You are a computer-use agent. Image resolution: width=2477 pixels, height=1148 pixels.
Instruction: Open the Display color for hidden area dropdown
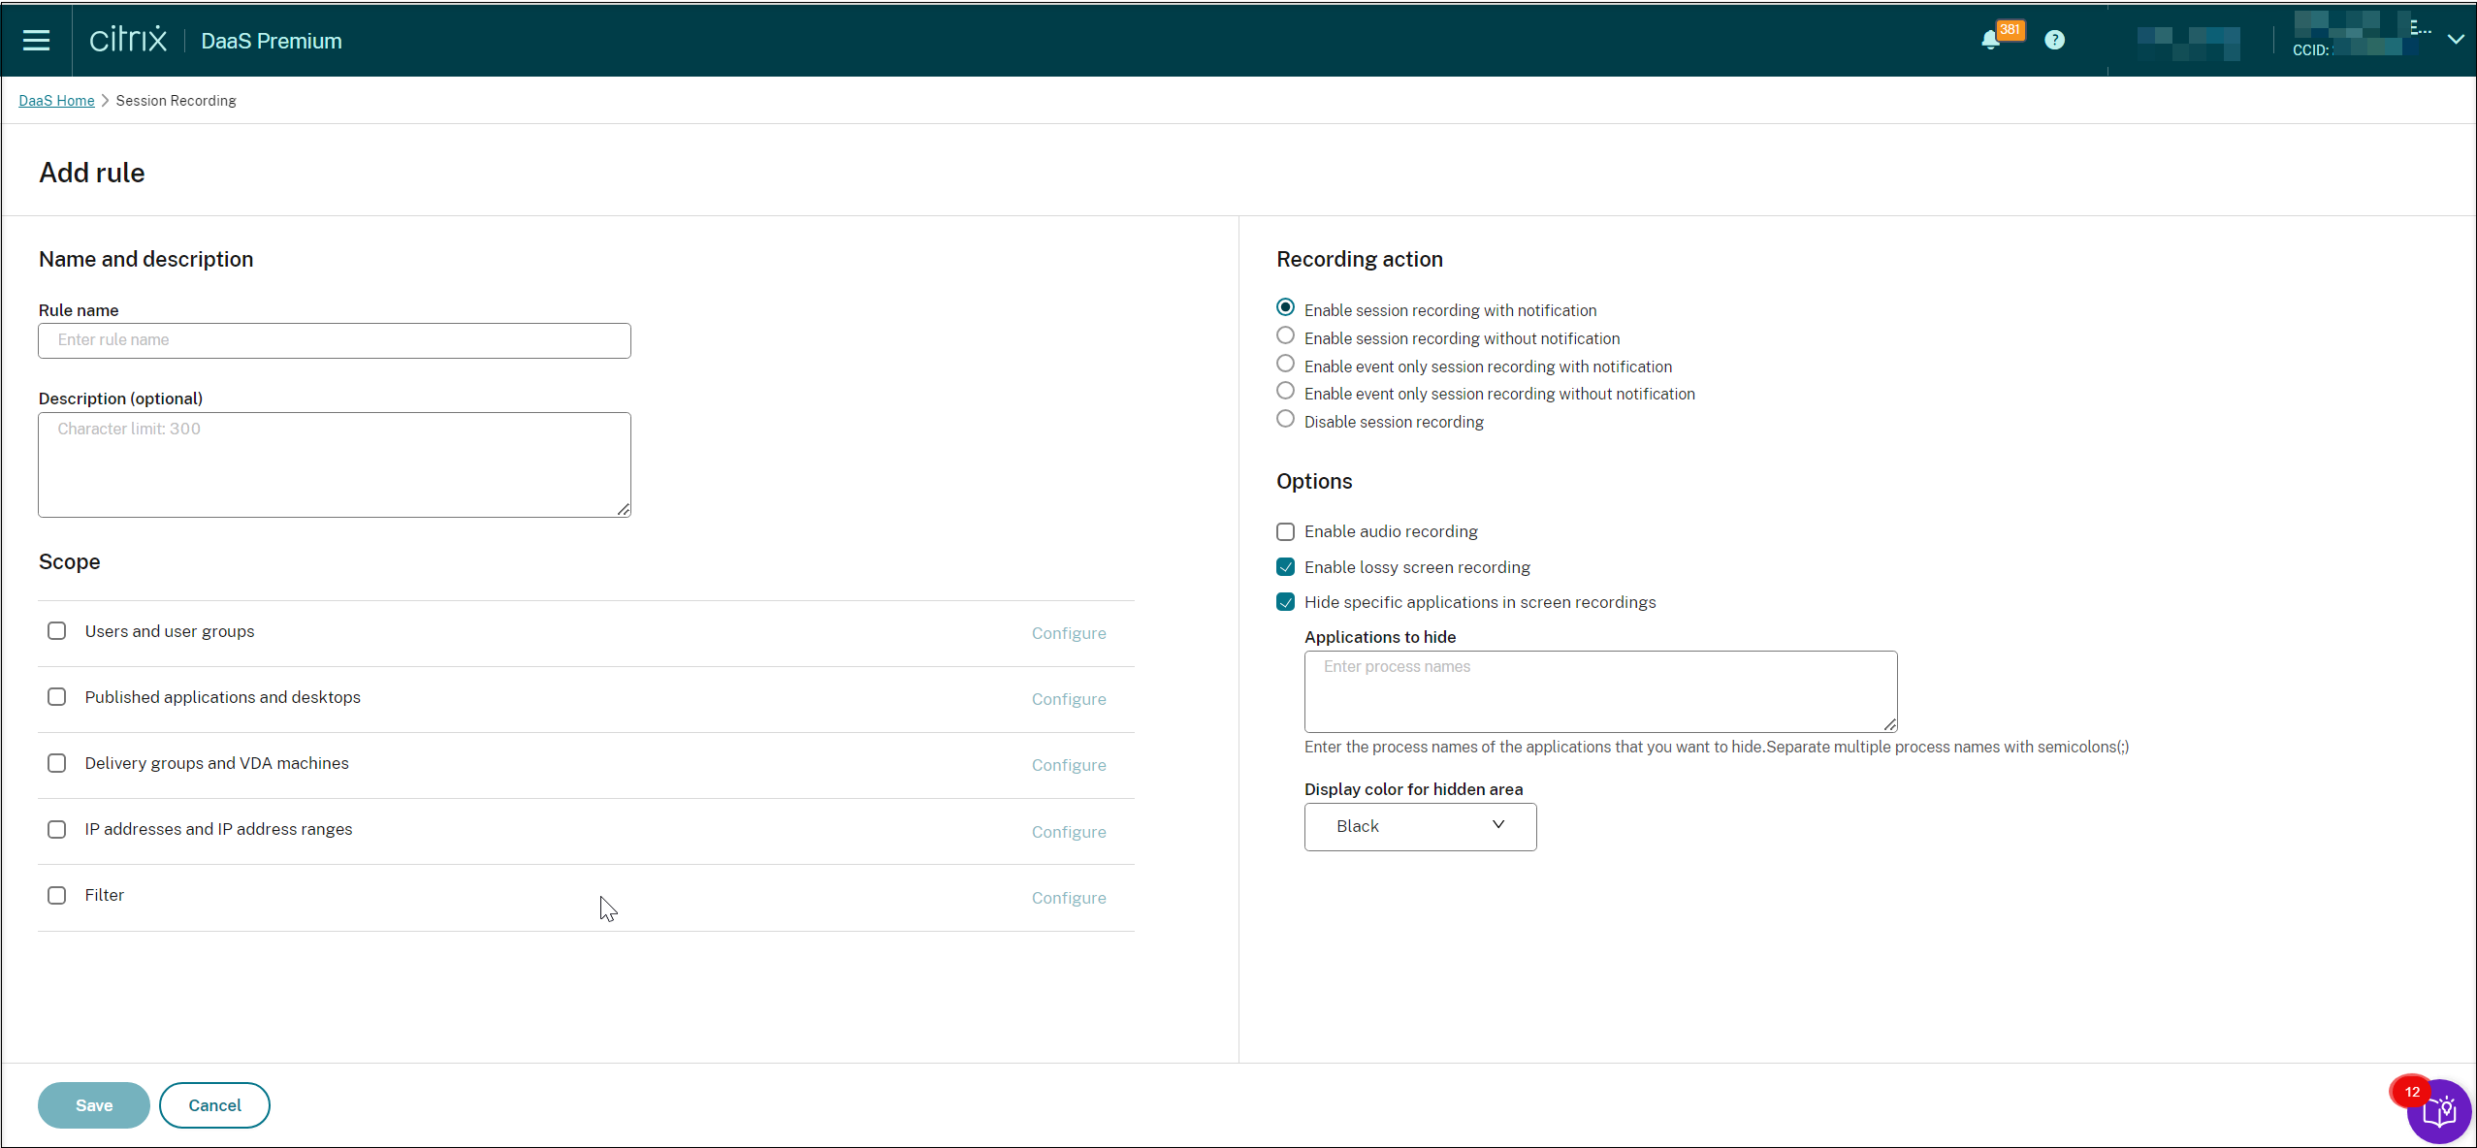(x=1419, y=824)
